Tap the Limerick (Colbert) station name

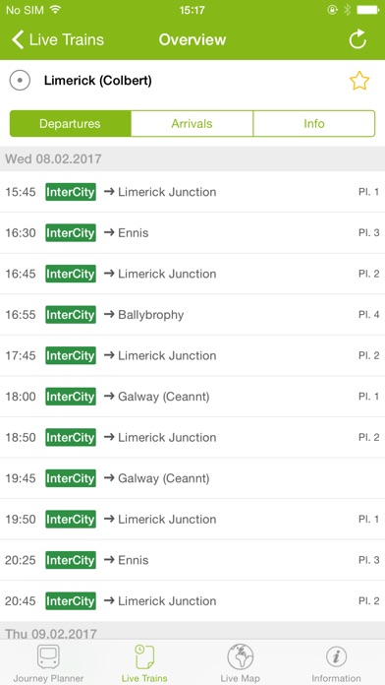[97, 81]
